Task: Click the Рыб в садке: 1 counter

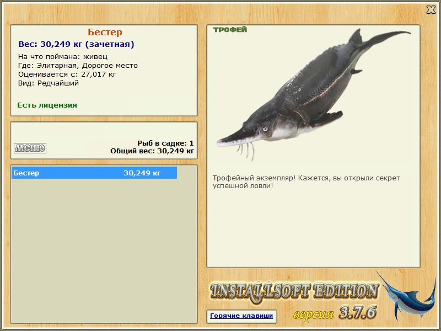Action: [165, 143]
